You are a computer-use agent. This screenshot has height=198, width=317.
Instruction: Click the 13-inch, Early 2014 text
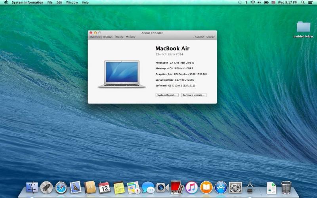[x=169, y=54]
